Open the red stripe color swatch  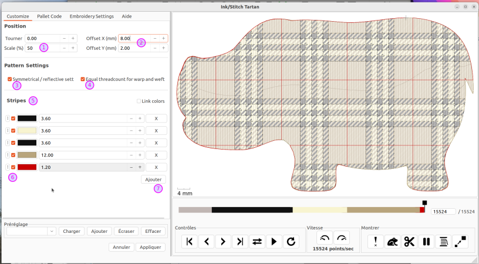point(27,167)
